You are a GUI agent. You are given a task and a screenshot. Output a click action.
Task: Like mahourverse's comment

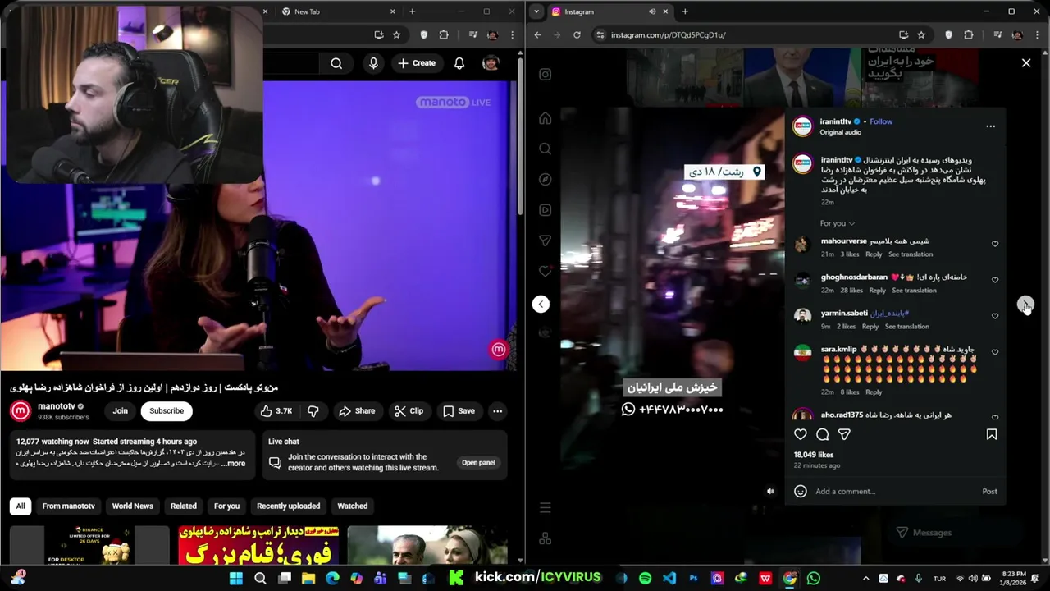(x=995, y=244)
